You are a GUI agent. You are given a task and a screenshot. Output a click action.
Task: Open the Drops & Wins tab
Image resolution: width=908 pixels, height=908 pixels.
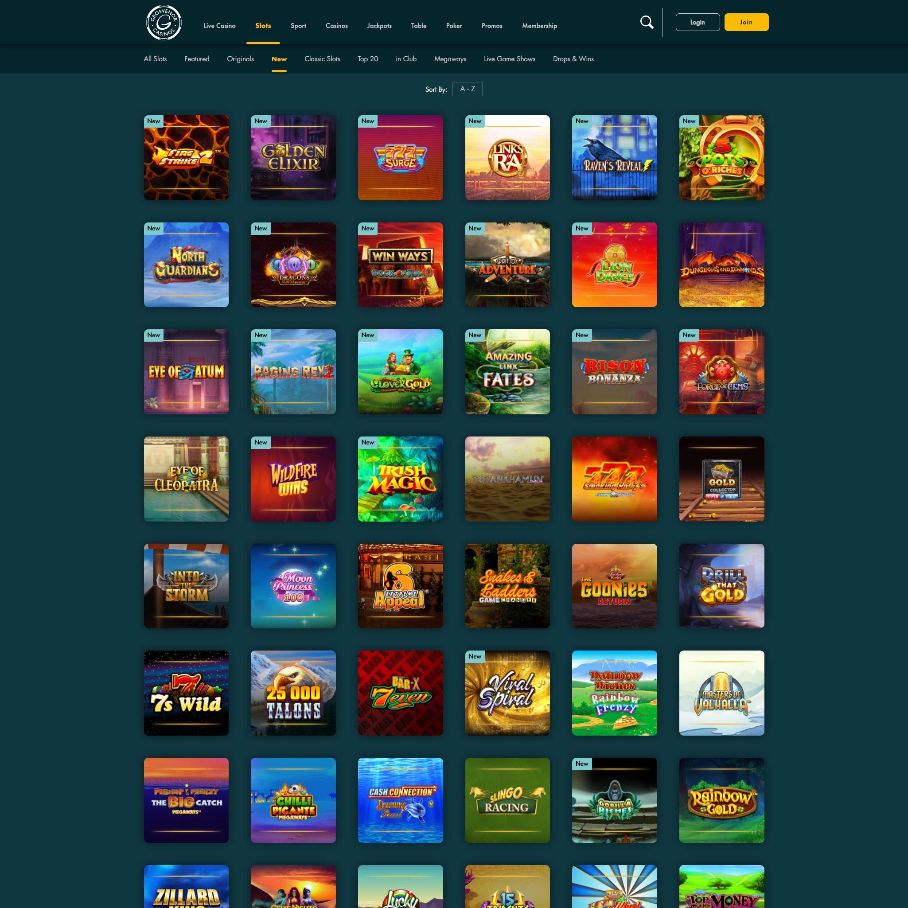point(573,59)
